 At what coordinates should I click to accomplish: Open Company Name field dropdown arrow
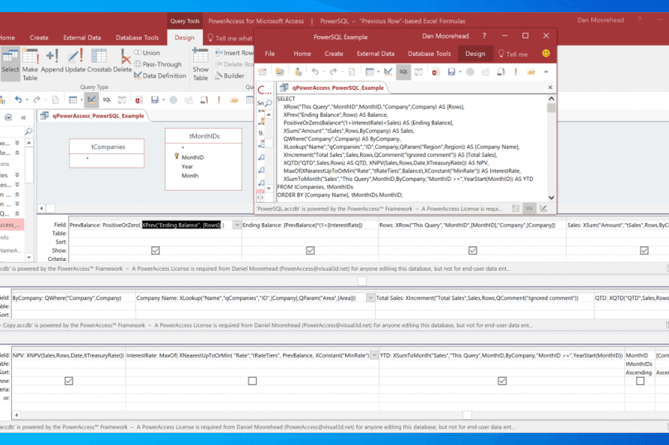coord(370,297)
